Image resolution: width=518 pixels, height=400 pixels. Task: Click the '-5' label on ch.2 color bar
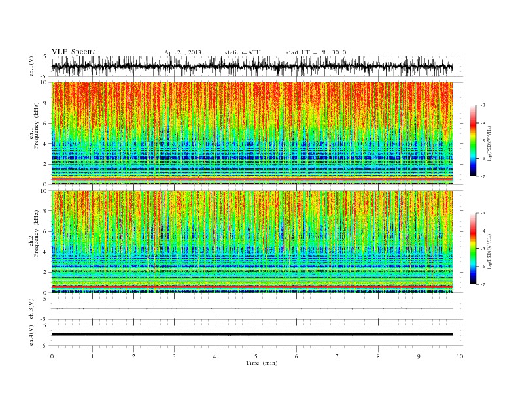point(482,249)
